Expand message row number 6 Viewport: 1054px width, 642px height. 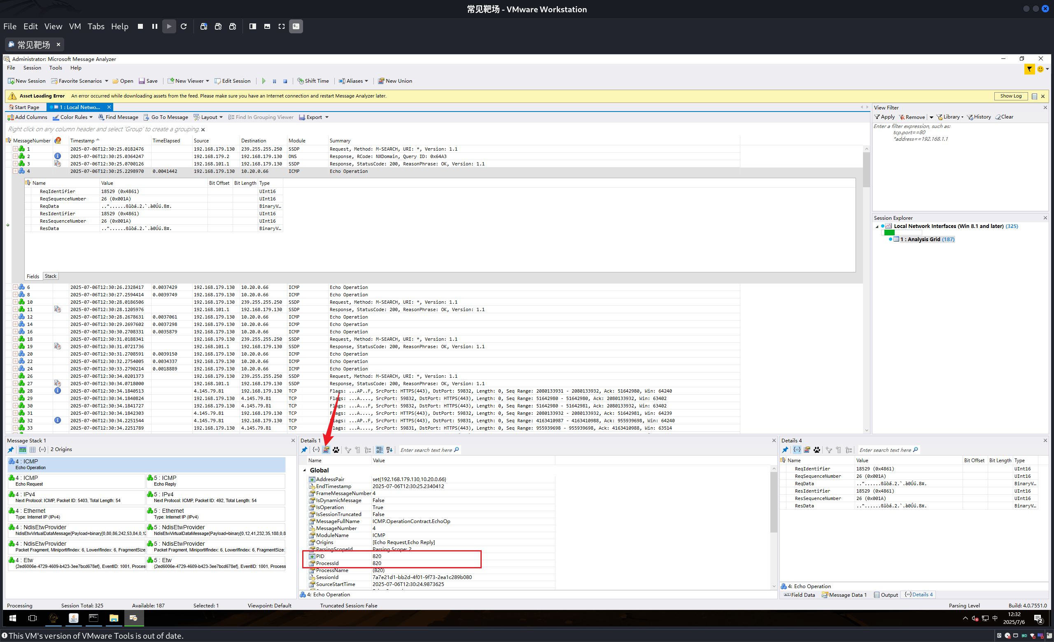[15, 287]
